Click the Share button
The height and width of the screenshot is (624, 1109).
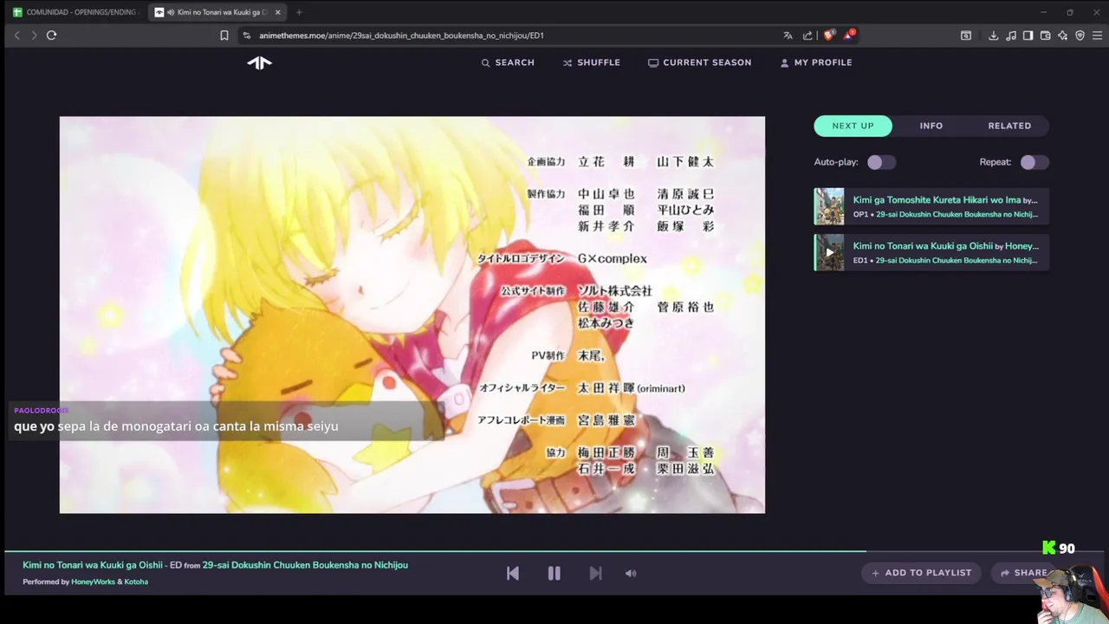tap(1022, 573)
